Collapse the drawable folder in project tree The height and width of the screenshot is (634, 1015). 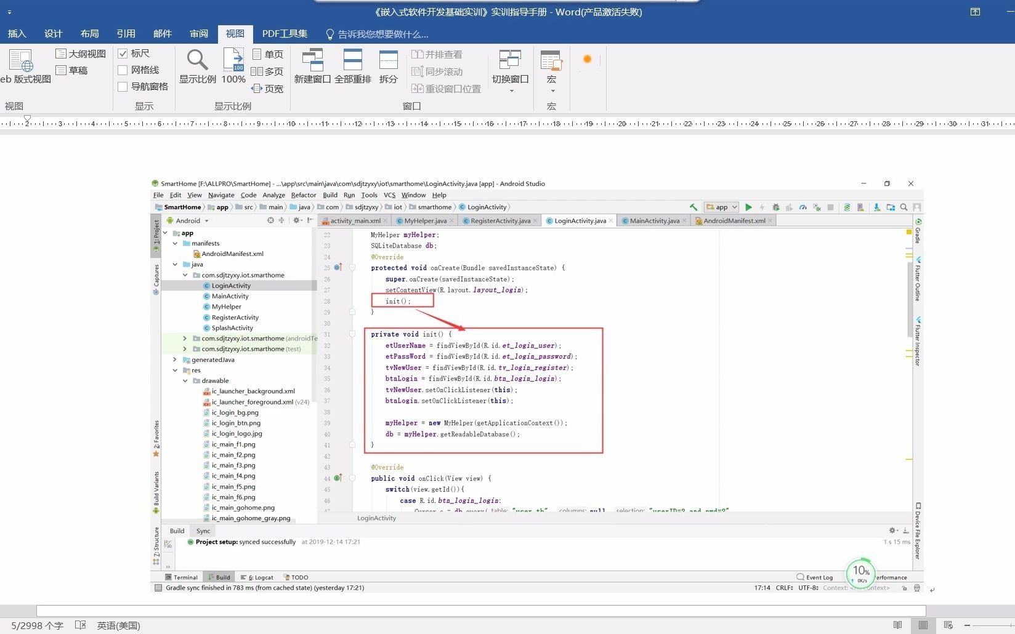(x=185, y=380)
